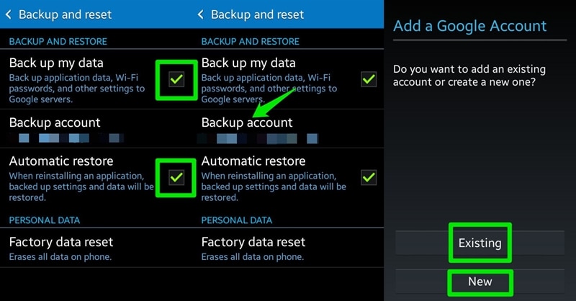
Task: Tap the blurred account email on the leftmost screen
Action: [x=65, y=137]
